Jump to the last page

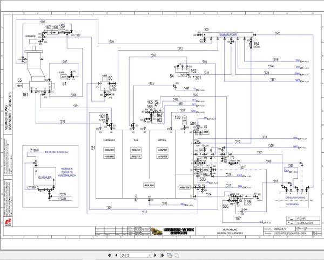point(162,255)
